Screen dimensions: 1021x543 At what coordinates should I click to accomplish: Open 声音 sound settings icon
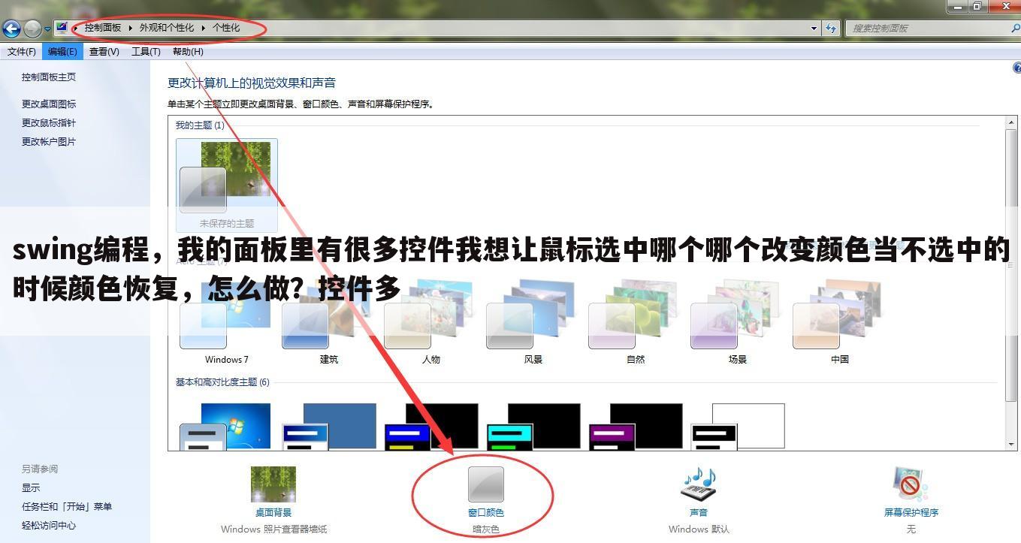(698, 484)
